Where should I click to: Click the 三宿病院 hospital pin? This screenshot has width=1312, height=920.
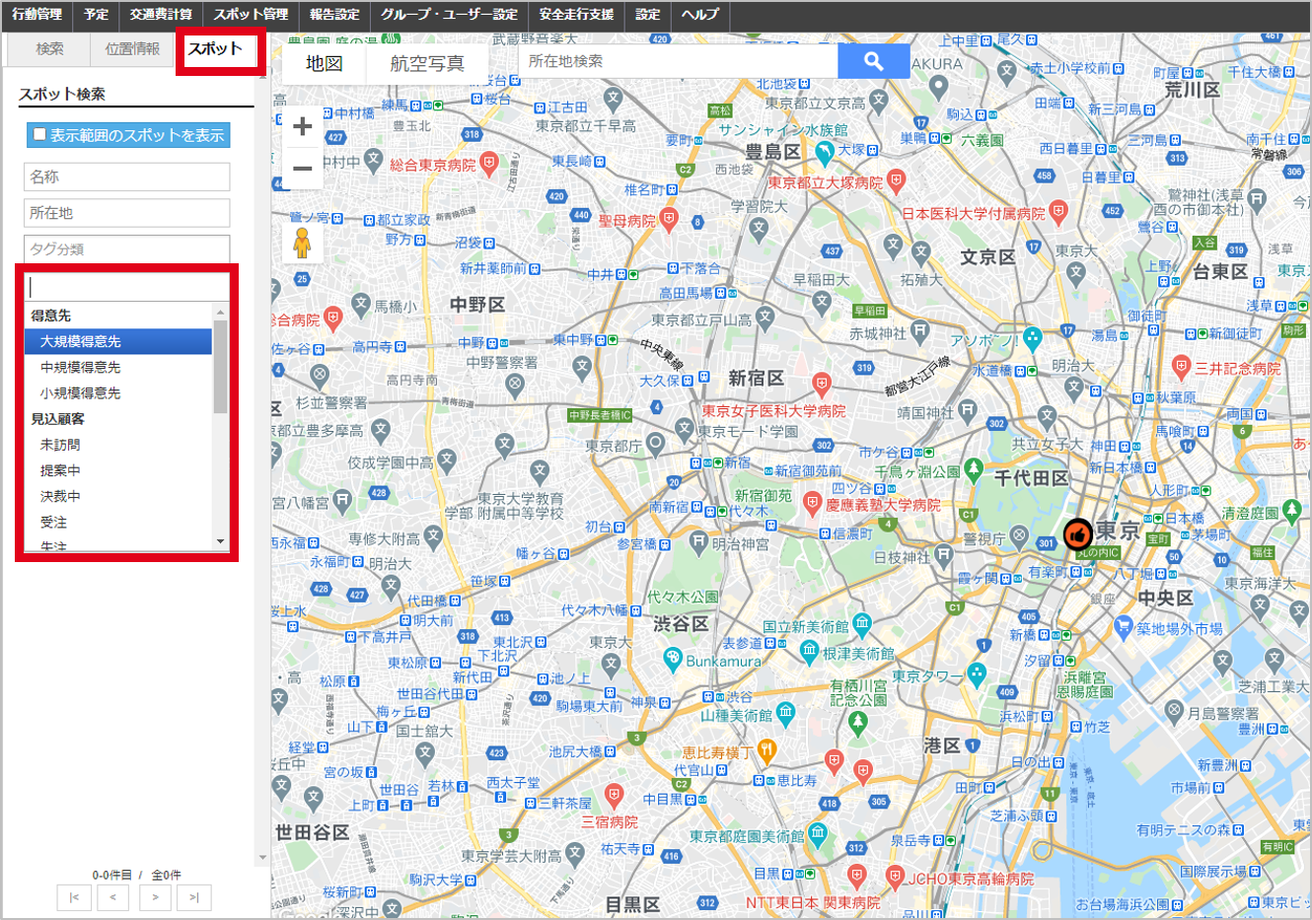(614, 796)
